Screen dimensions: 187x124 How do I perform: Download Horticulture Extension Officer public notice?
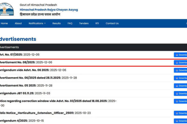pos(180,113)
